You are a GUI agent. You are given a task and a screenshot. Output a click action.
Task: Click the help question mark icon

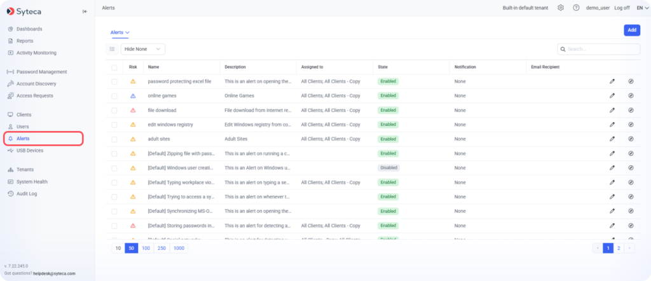pyautogui.click(x=576, y=8)
